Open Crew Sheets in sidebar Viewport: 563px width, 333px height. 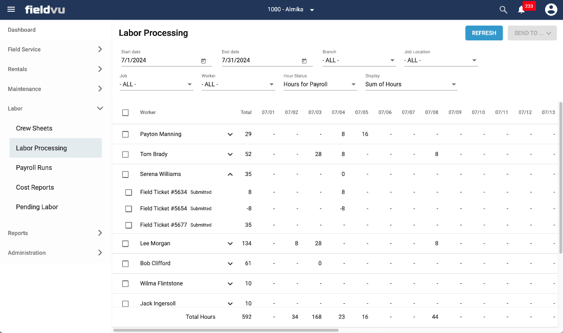(34, 128)
